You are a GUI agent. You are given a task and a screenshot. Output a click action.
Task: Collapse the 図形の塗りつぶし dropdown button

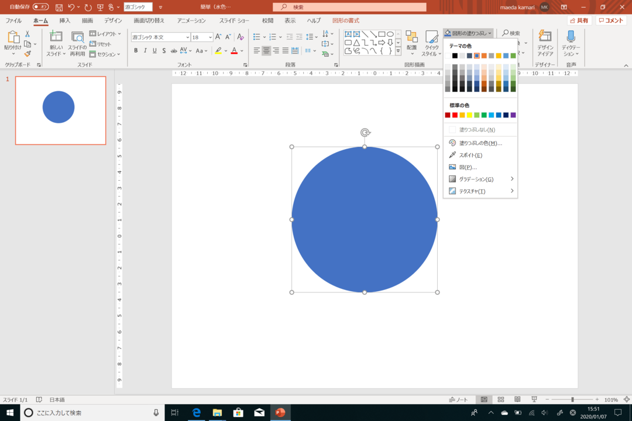coord(468,33)
